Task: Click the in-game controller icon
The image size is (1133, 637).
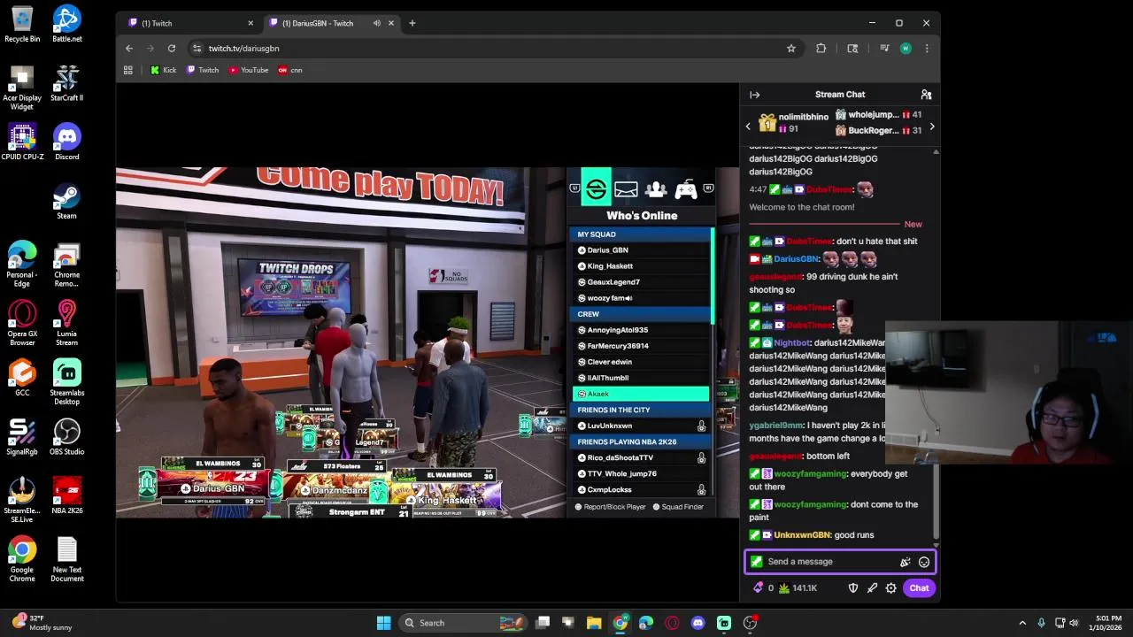Action: [686, 188]
